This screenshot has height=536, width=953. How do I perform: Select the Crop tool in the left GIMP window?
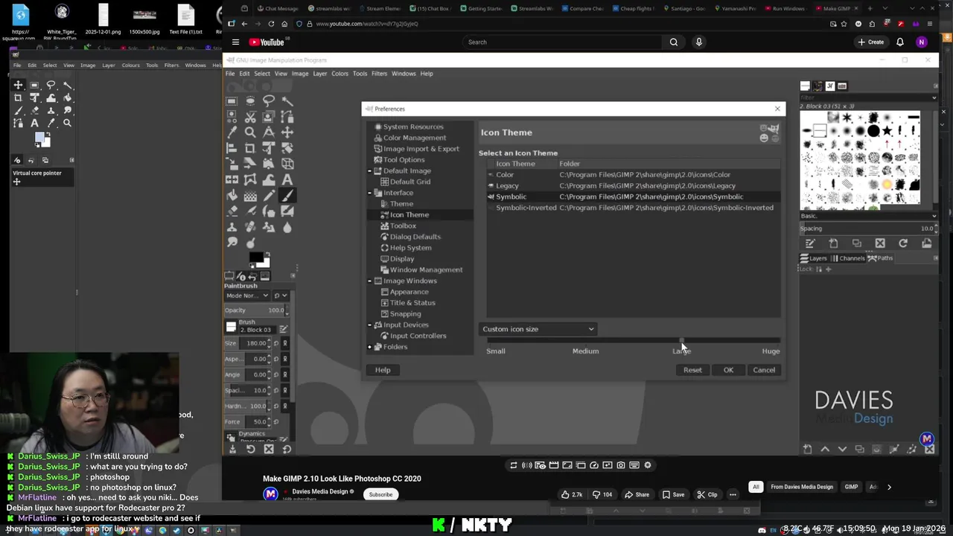(x=18, y=98)
